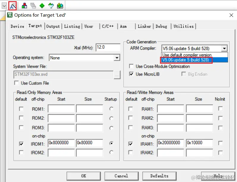Image resolution: width=237 pixels, height=182 pixels.
Task: Enable NoInit for IRAM1
Action: click(221, 143)
